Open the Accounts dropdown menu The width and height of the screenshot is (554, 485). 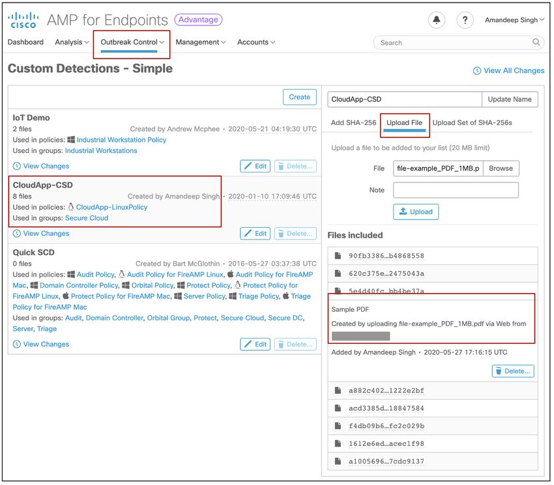pos(255,42)
